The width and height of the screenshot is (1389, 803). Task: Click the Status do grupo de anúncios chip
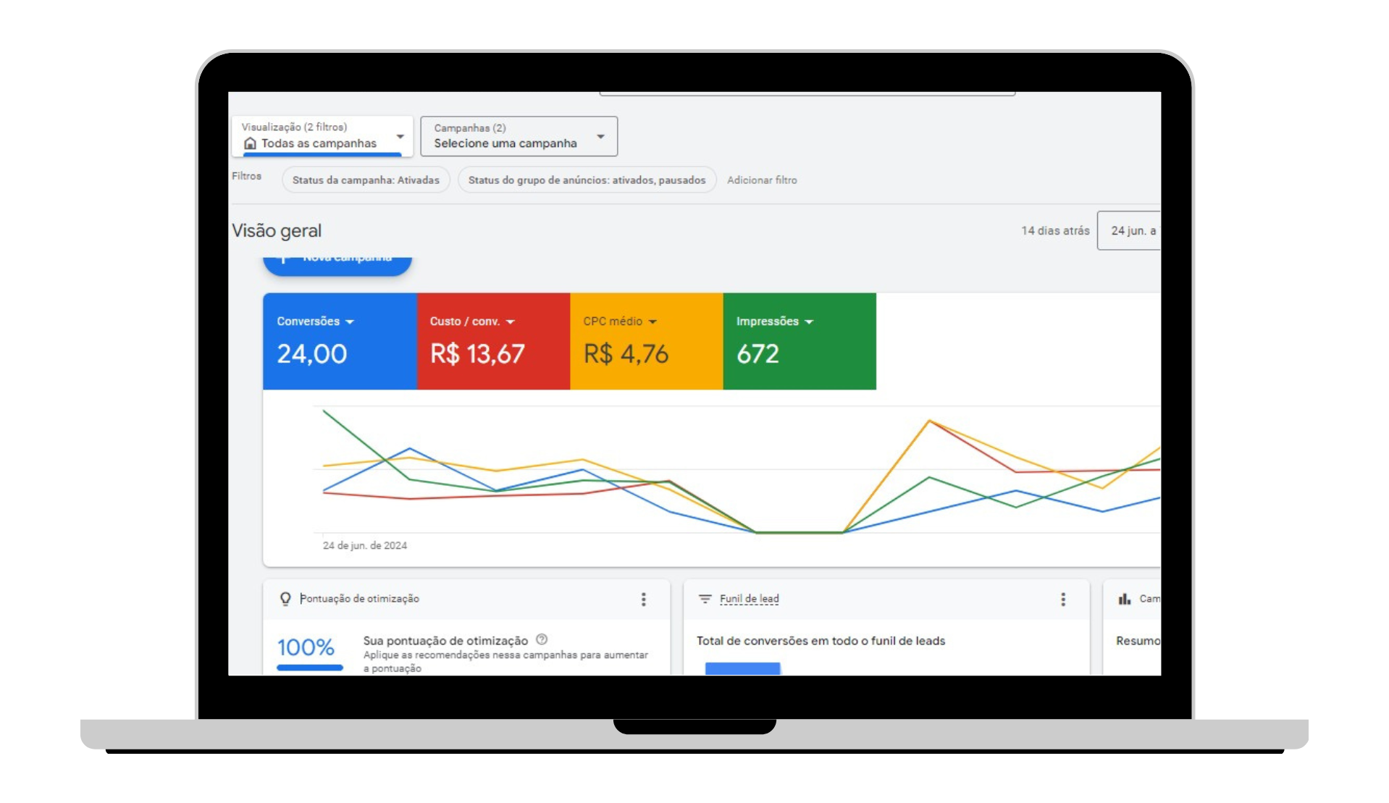tap(587, 180)
